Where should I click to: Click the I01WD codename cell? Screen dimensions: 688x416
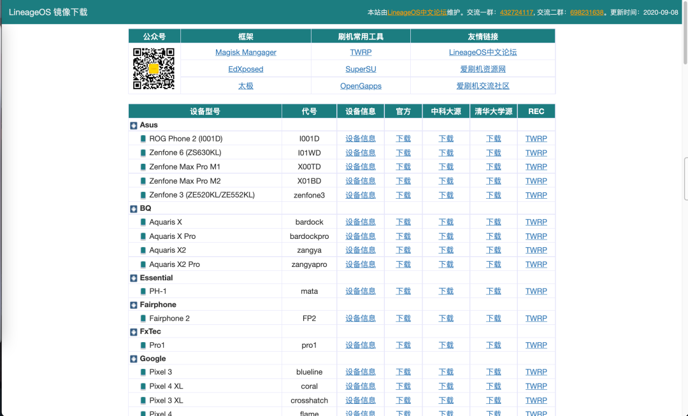pos(310,153)
